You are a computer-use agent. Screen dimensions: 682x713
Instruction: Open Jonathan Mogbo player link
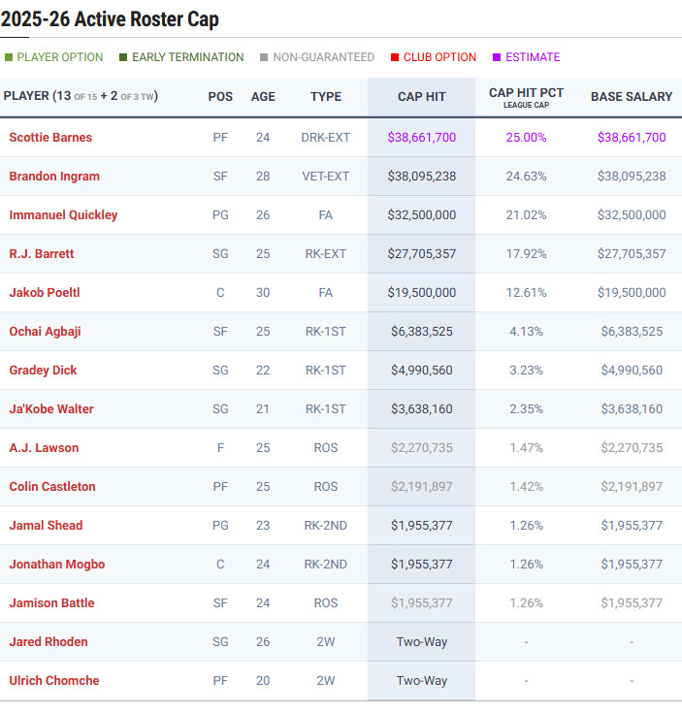tap(57, 565)
